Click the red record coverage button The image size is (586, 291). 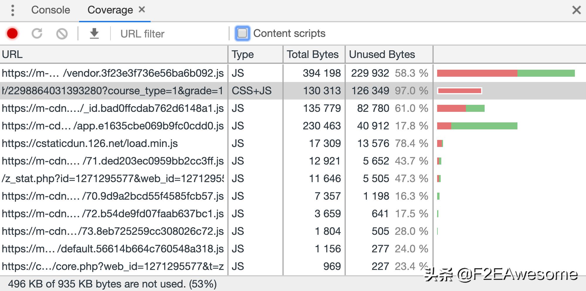(x=12, y=33)
